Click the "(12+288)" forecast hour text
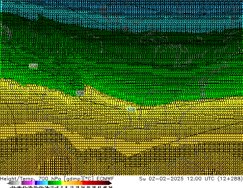 (230, 178)
